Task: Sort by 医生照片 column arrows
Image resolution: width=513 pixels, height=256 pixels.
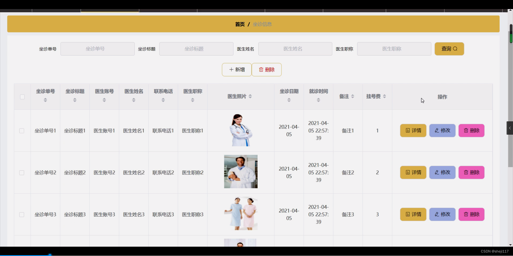Action: click(250, 96)
